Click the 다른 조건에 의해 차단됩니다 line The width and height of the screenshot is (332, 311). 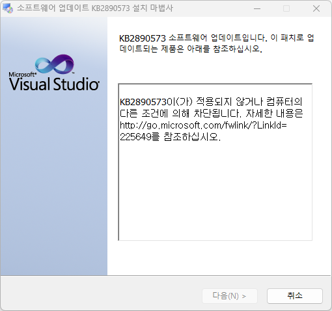(x=212, y=114)
